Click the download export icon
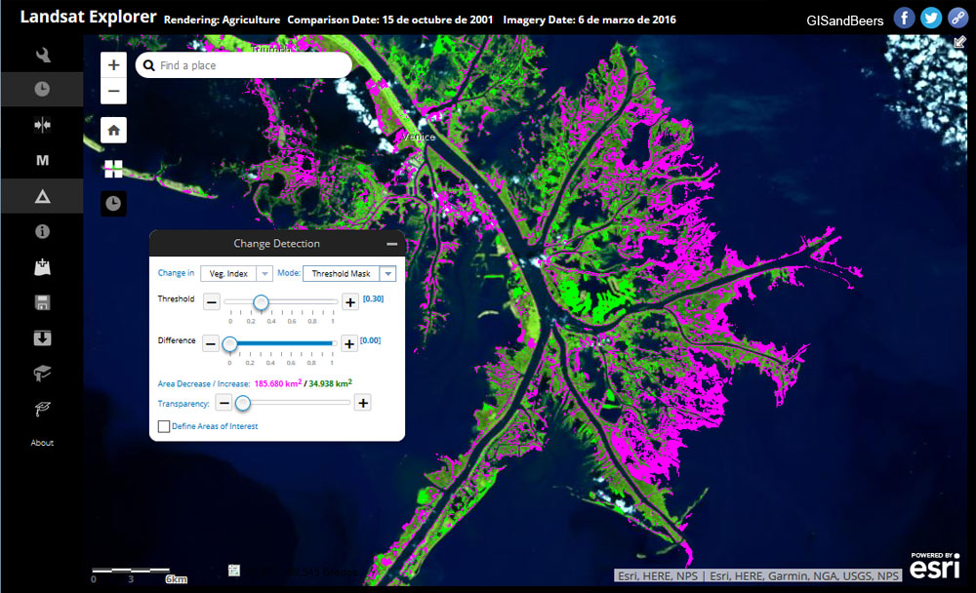 click(42, 338)
